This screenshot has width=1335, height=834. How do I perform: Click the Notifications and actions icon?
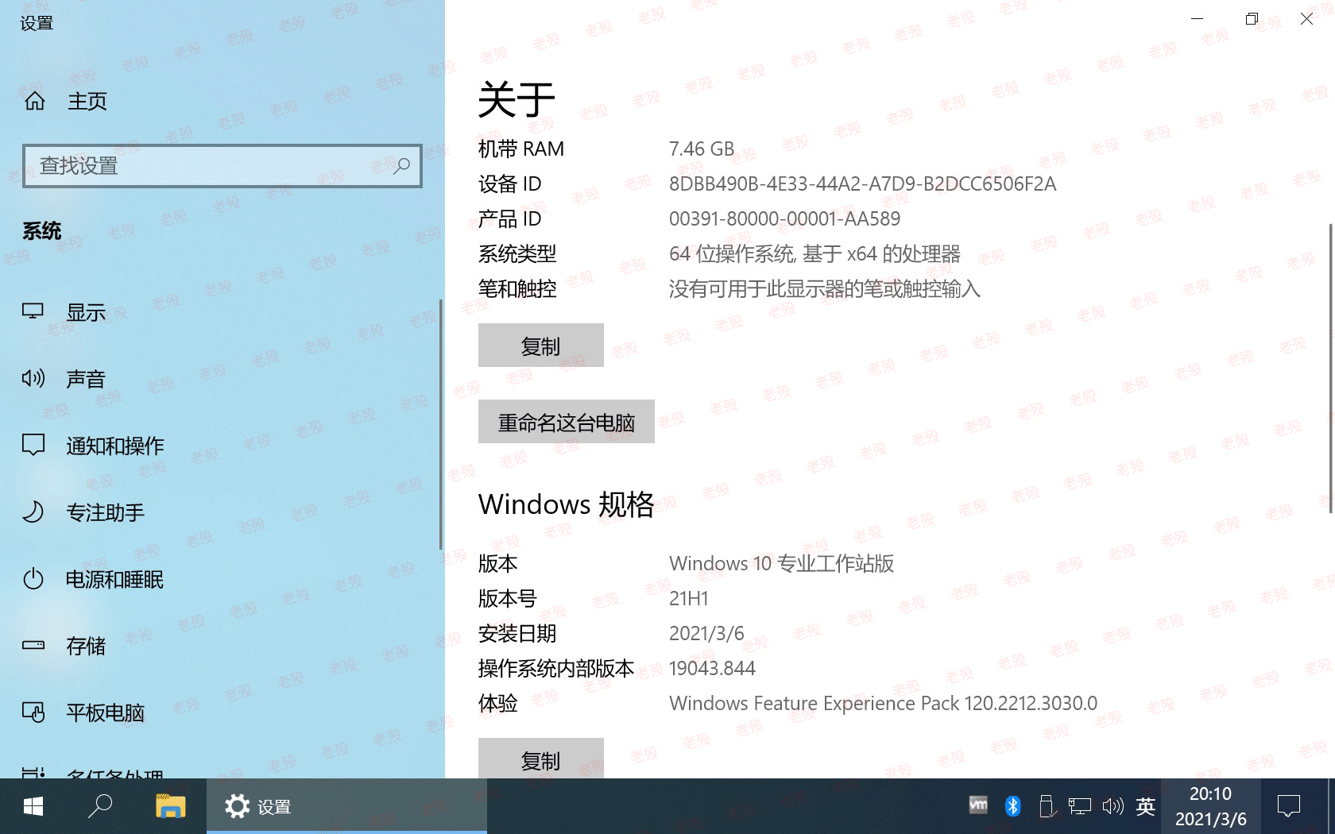[33, 445]
